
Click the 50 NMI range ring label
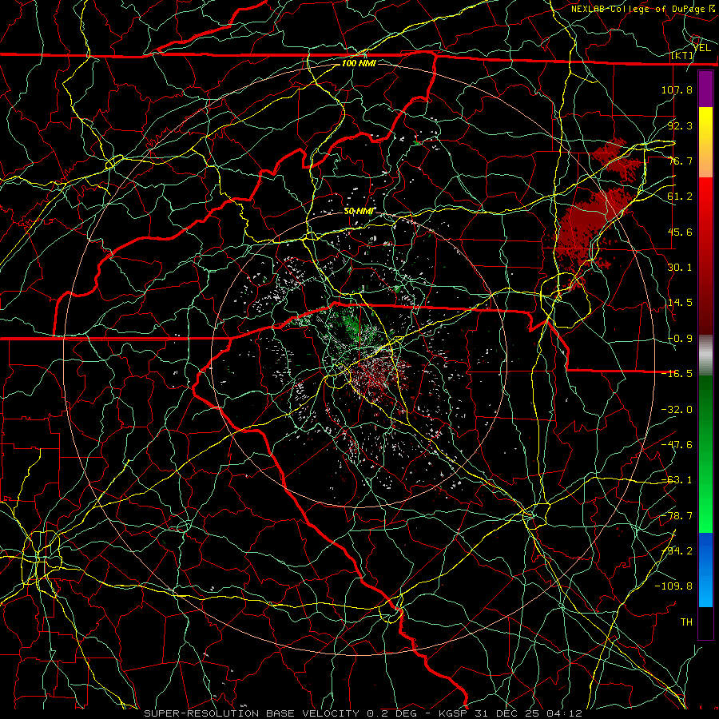tap(359, 212)
